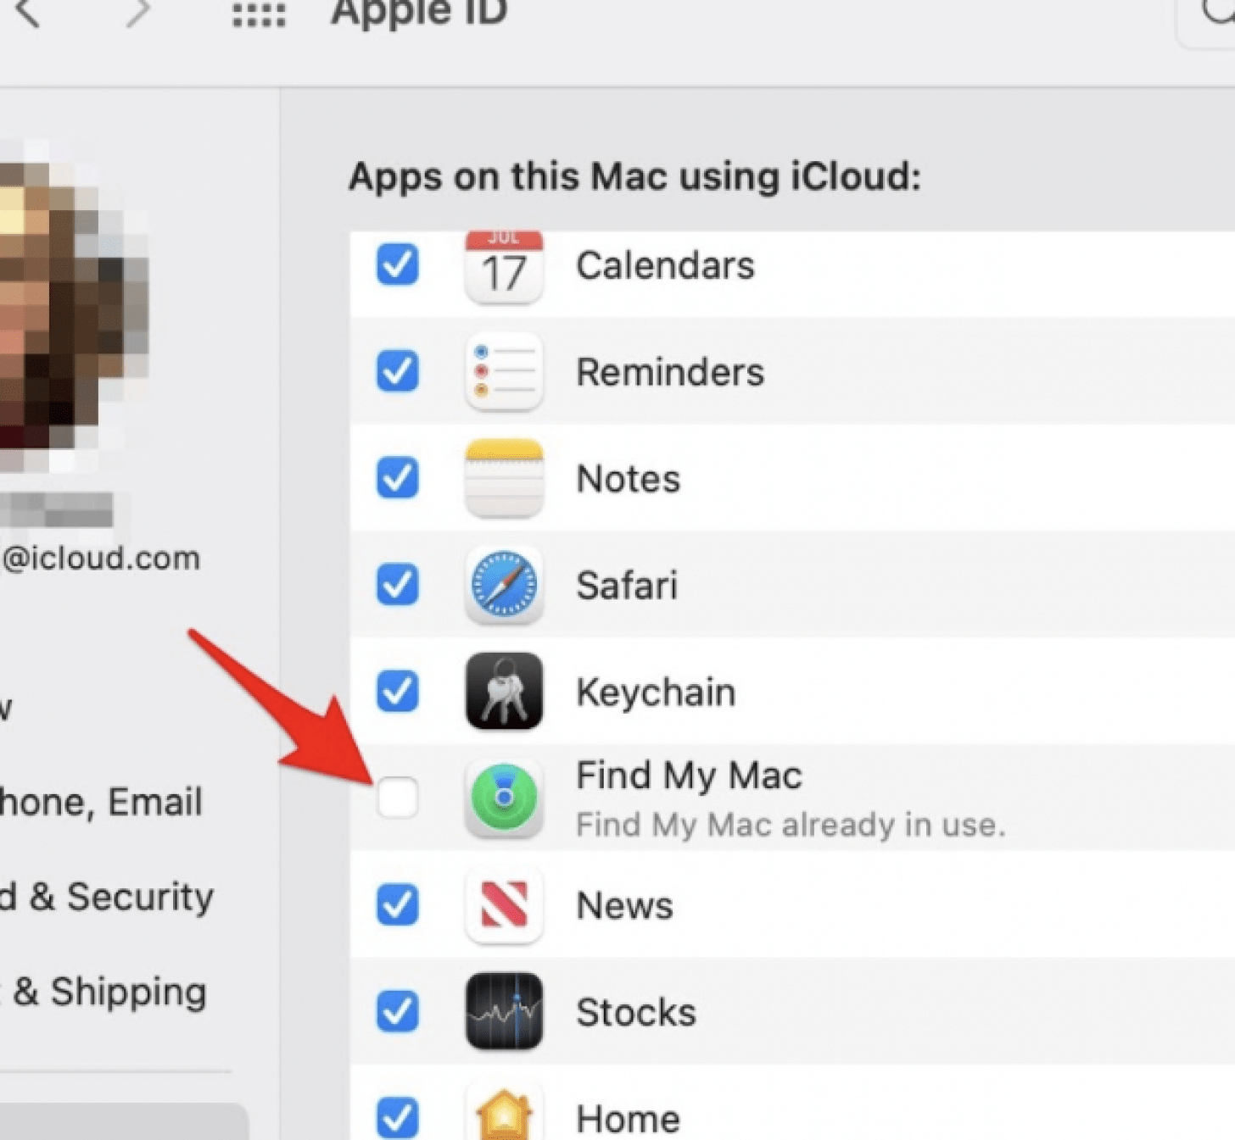Turn off the Stocks checkbox
This screenshot has height=1140, width=1235.
tap(397, 1011)
